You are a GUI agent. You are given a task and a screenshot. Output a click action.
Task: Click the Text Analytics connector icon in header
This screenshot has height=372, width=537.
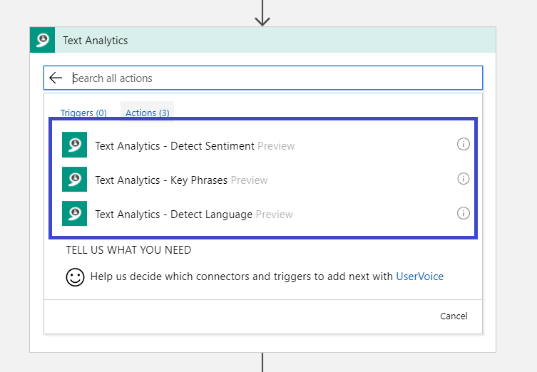(x=43, y=40)
